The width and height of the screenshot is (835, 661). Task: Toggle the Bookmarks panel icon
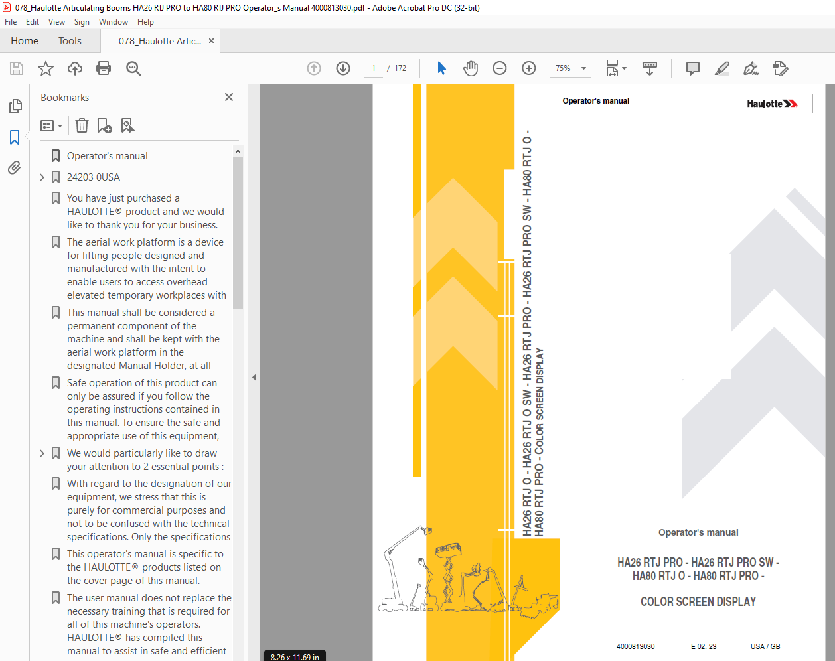[15, 137]
